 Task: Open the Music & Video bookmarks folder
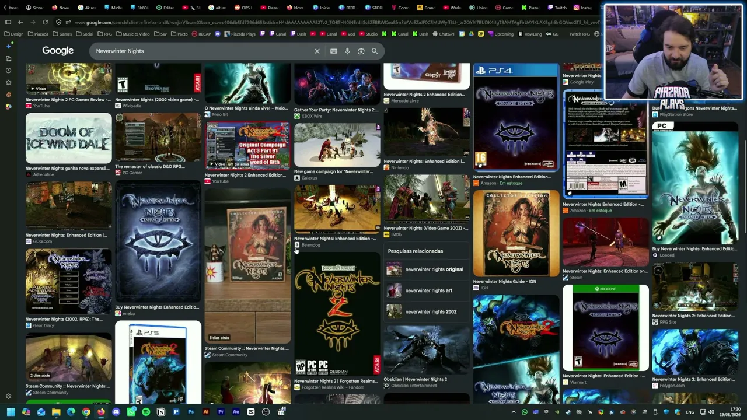click(x=133, y=34)
